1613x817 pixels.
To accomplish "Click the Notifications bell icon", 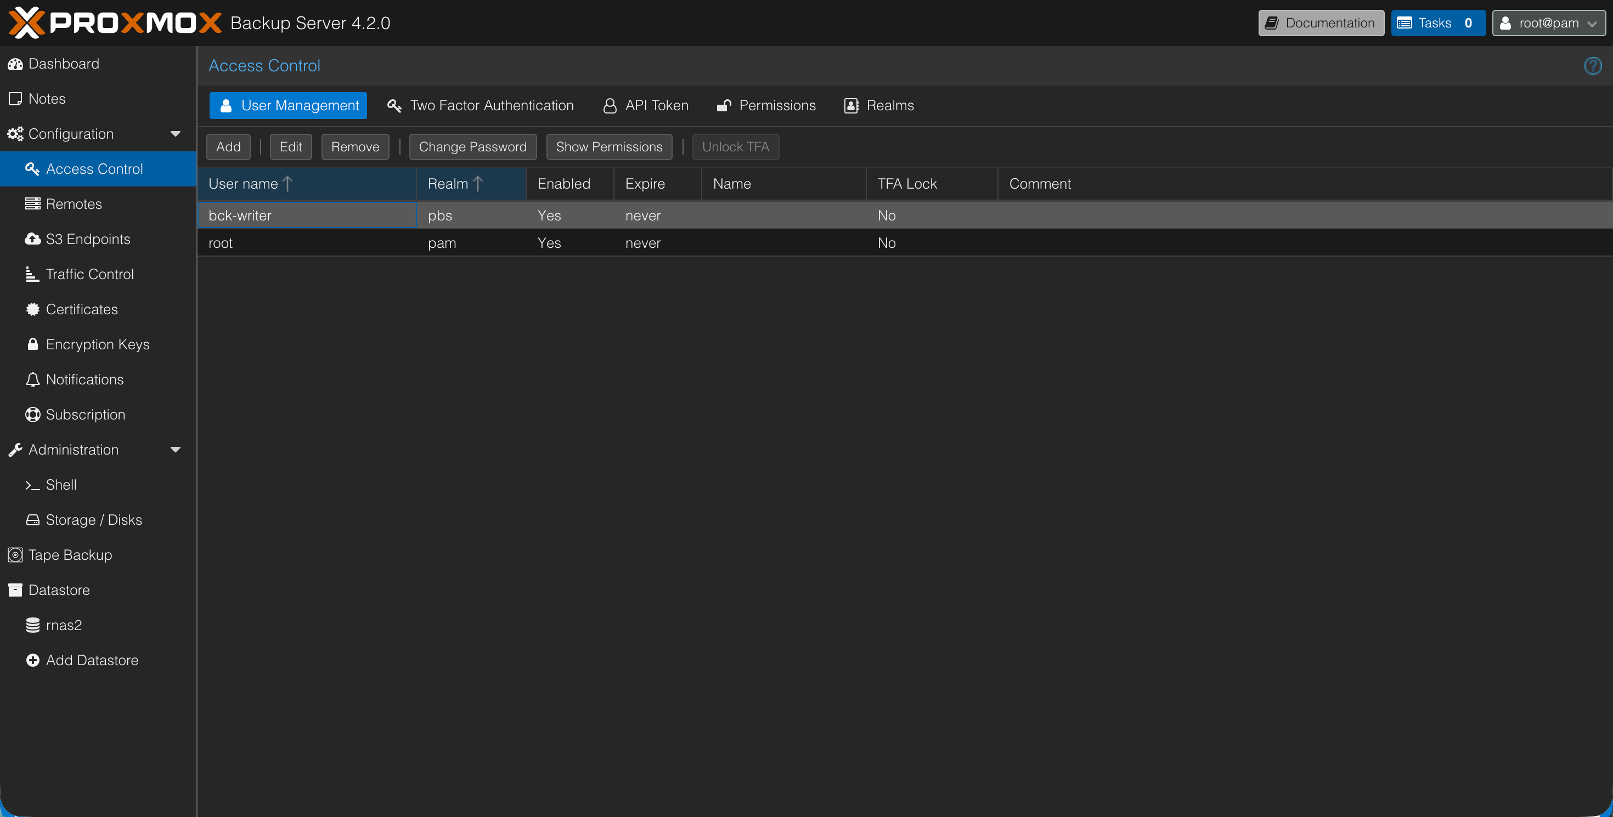I will pyautogui.click(x=32, y=380).
